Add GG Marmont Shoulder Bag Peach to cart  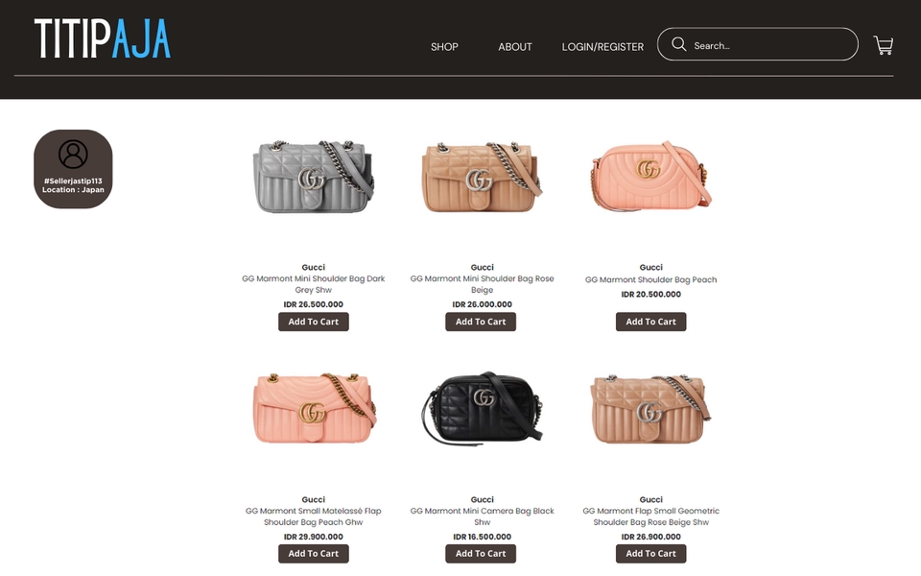pos(650,322)
